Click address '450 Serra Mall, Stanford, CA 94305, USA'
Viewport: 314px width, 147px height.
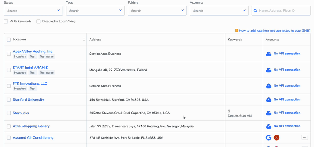pyautogui.click(x=119, y=100)
